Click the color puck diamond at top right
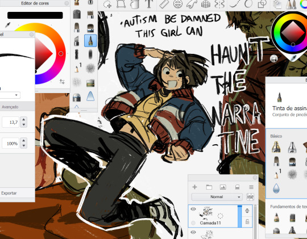This screenshot has width=307, height=239. tap(293, 32)
